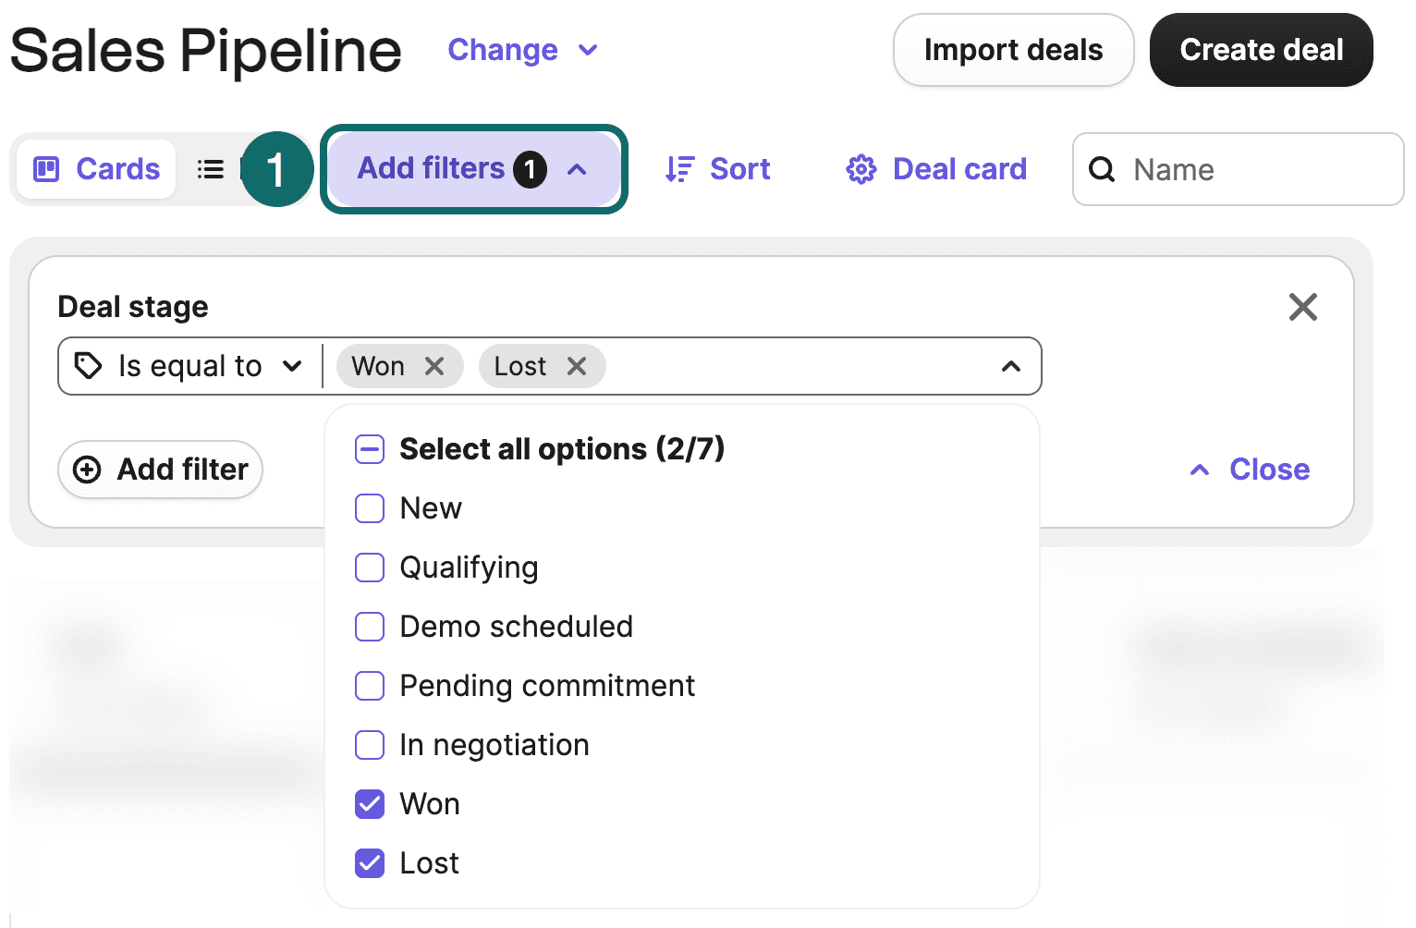The height and width of the screenshot is (928, 1416).
Task: Click the filter count badge
Action: 530,169
